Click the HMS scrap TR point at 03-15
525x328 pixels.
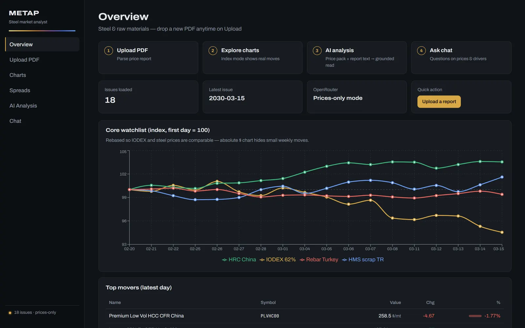click(x=502, y=177)
